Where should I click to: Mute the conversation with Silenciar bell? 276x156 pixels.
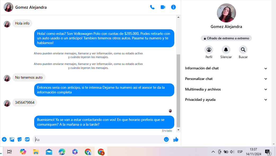226,50
